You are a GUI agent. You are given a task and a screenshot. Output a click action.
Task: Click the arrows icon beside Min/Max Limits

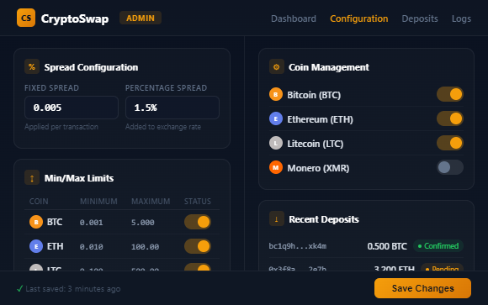click(32, 178)
